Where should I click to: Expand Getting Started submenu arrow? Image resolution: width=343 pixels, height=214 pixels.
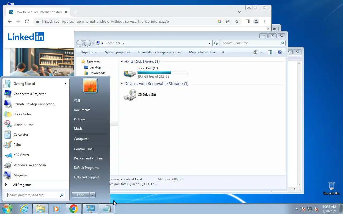pyautogui.click(x=65, y=84)
